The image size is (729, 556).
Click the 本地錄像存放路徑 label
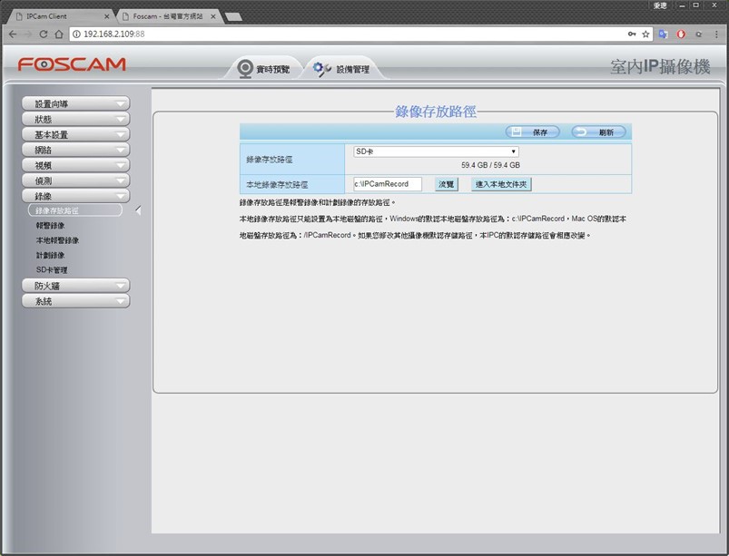pyautogui.click(x=277, y=184)
